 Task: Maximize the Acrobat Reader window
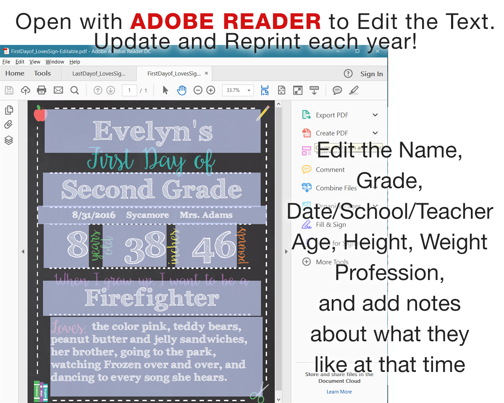[x=357, y=51]
